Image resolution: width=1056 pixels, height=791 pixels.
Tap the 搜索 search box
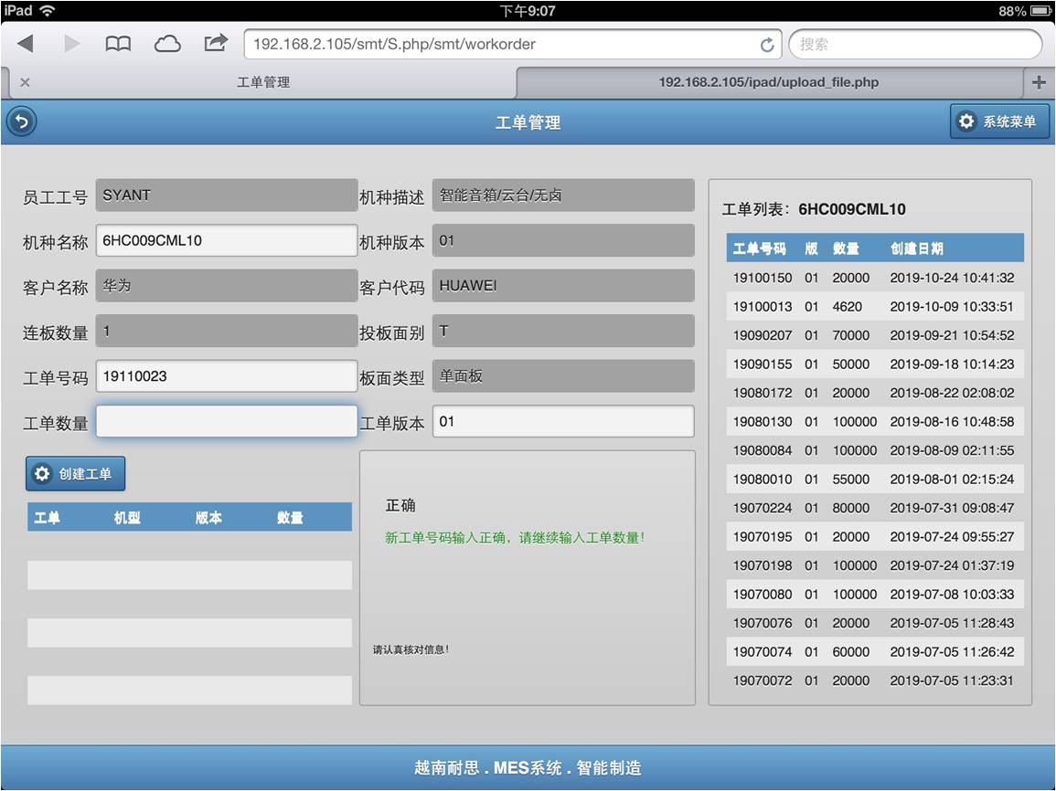point(914,44)
